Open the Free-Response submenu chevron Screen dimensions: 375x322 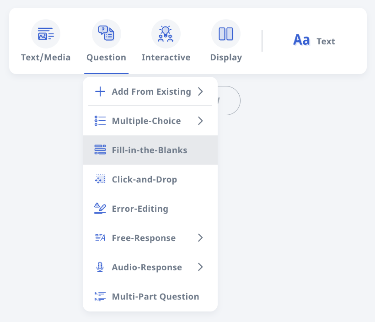coord(200,238)
